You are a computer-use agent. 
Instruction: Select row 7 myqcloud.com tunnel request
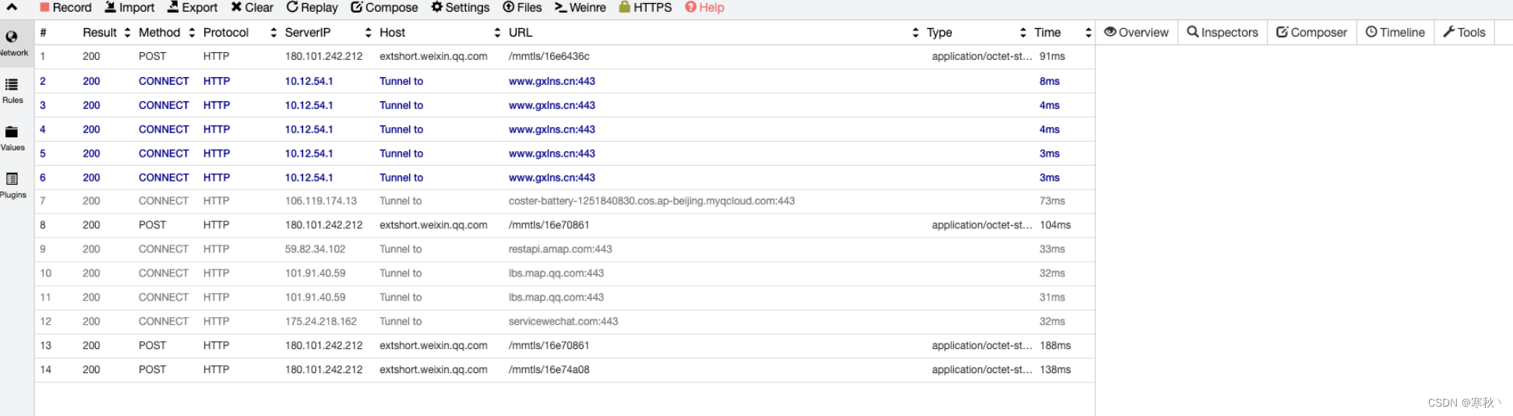[565, 201]
